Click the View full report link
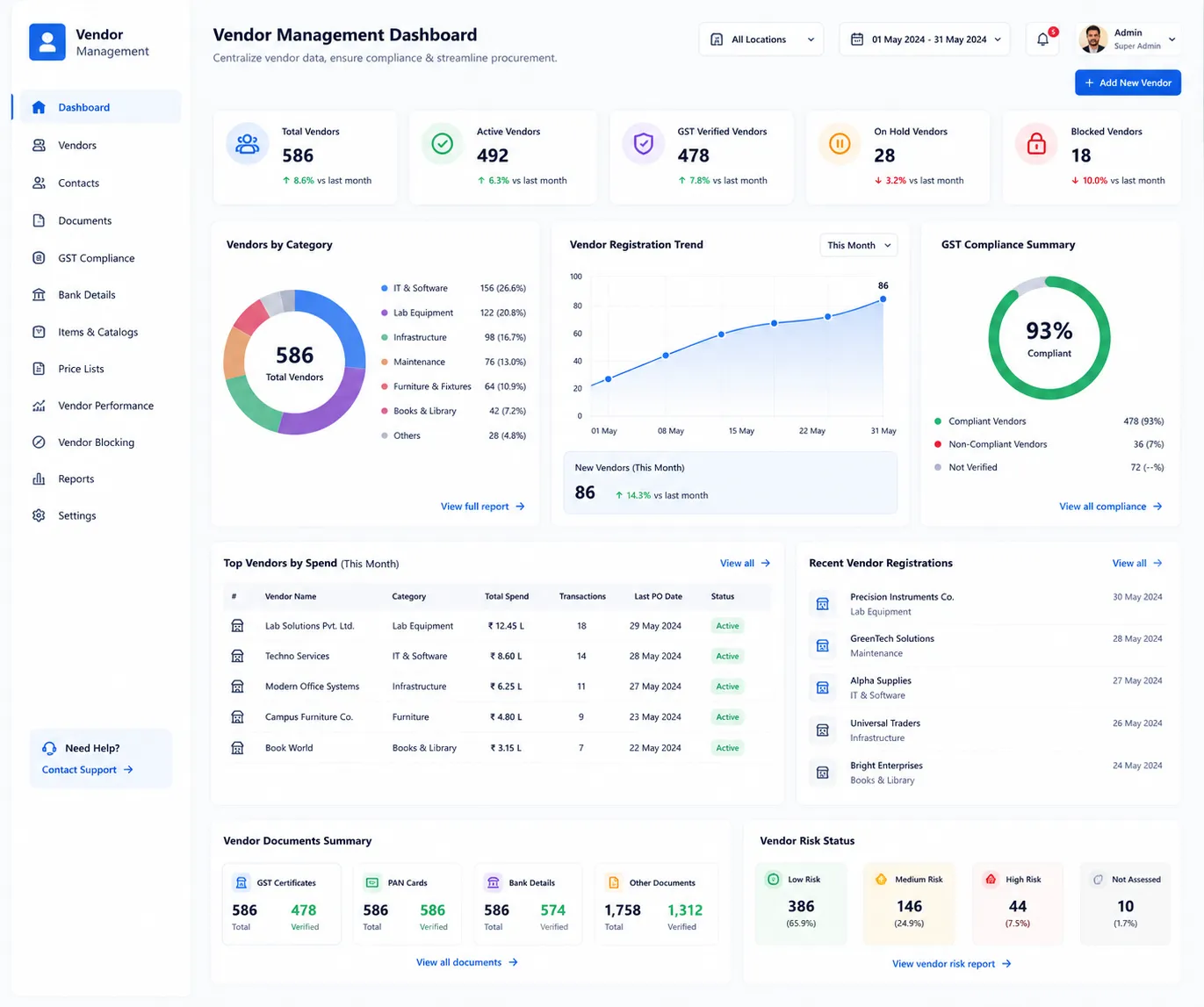1204x1007 pixels. click(482, 507)
